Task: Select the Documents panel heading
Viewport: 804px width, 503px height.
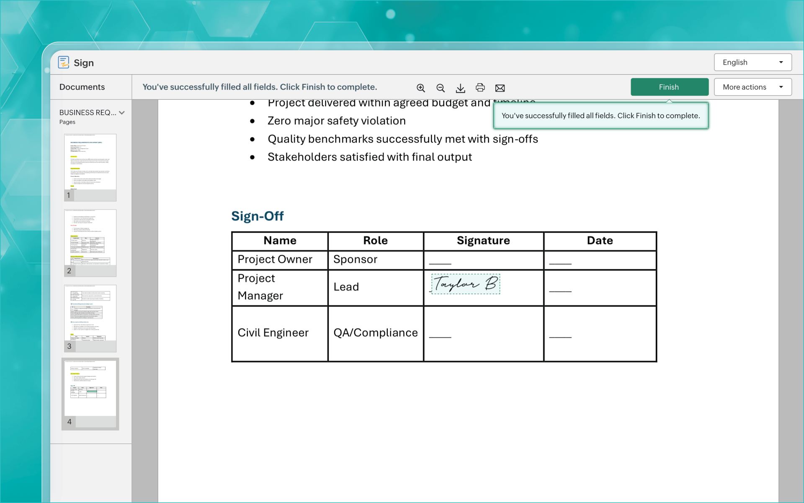Action: (x=82, y=87)
